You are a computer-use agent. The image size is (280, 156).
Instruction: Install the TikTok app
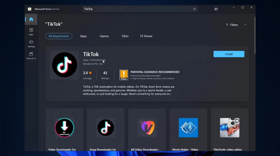229,54
